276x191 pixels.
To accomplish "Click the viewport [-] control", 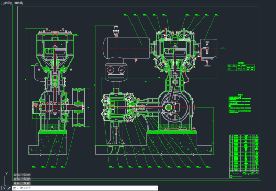I will click(x=2, y=3).
